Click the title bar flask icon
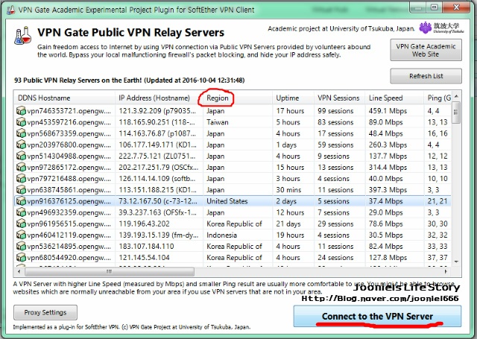This screenshot has width=477, height=339. click(x=10, y=10)
